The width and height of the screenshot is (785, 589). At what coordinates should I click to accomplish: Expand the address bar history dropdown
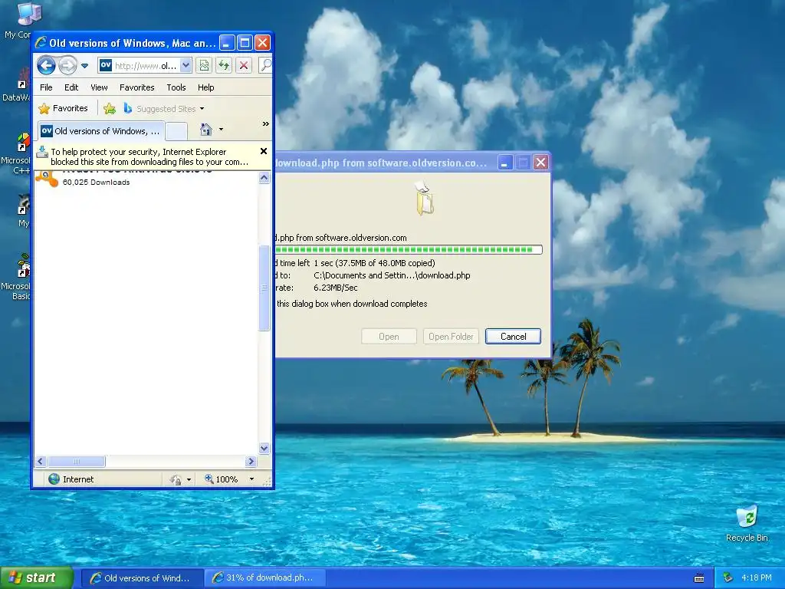point(186,66)
